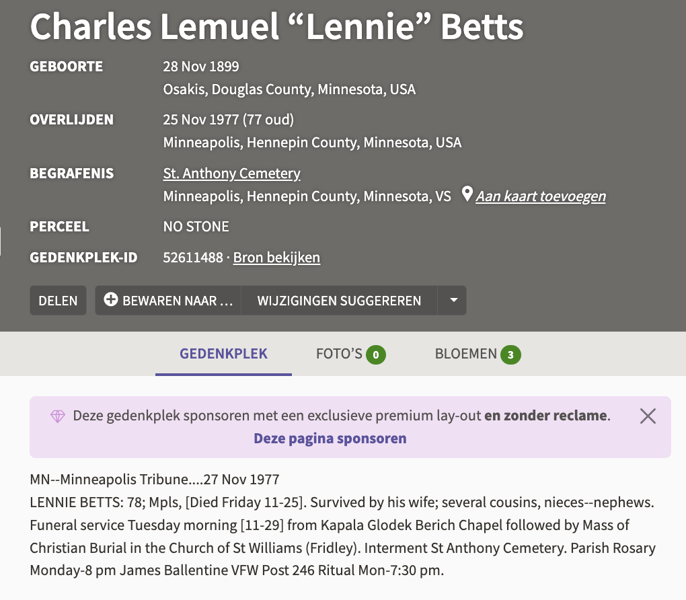Click the Minneapolis Tribune obituary line
686x600 pixels.
pyautogui.click(x=155, y=480)
